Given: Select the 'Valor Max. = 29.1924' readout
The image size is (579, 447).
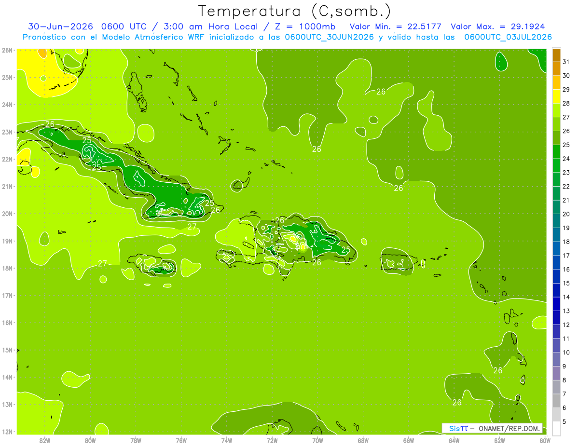Looking at the screenshot, I should click(498, 27).
